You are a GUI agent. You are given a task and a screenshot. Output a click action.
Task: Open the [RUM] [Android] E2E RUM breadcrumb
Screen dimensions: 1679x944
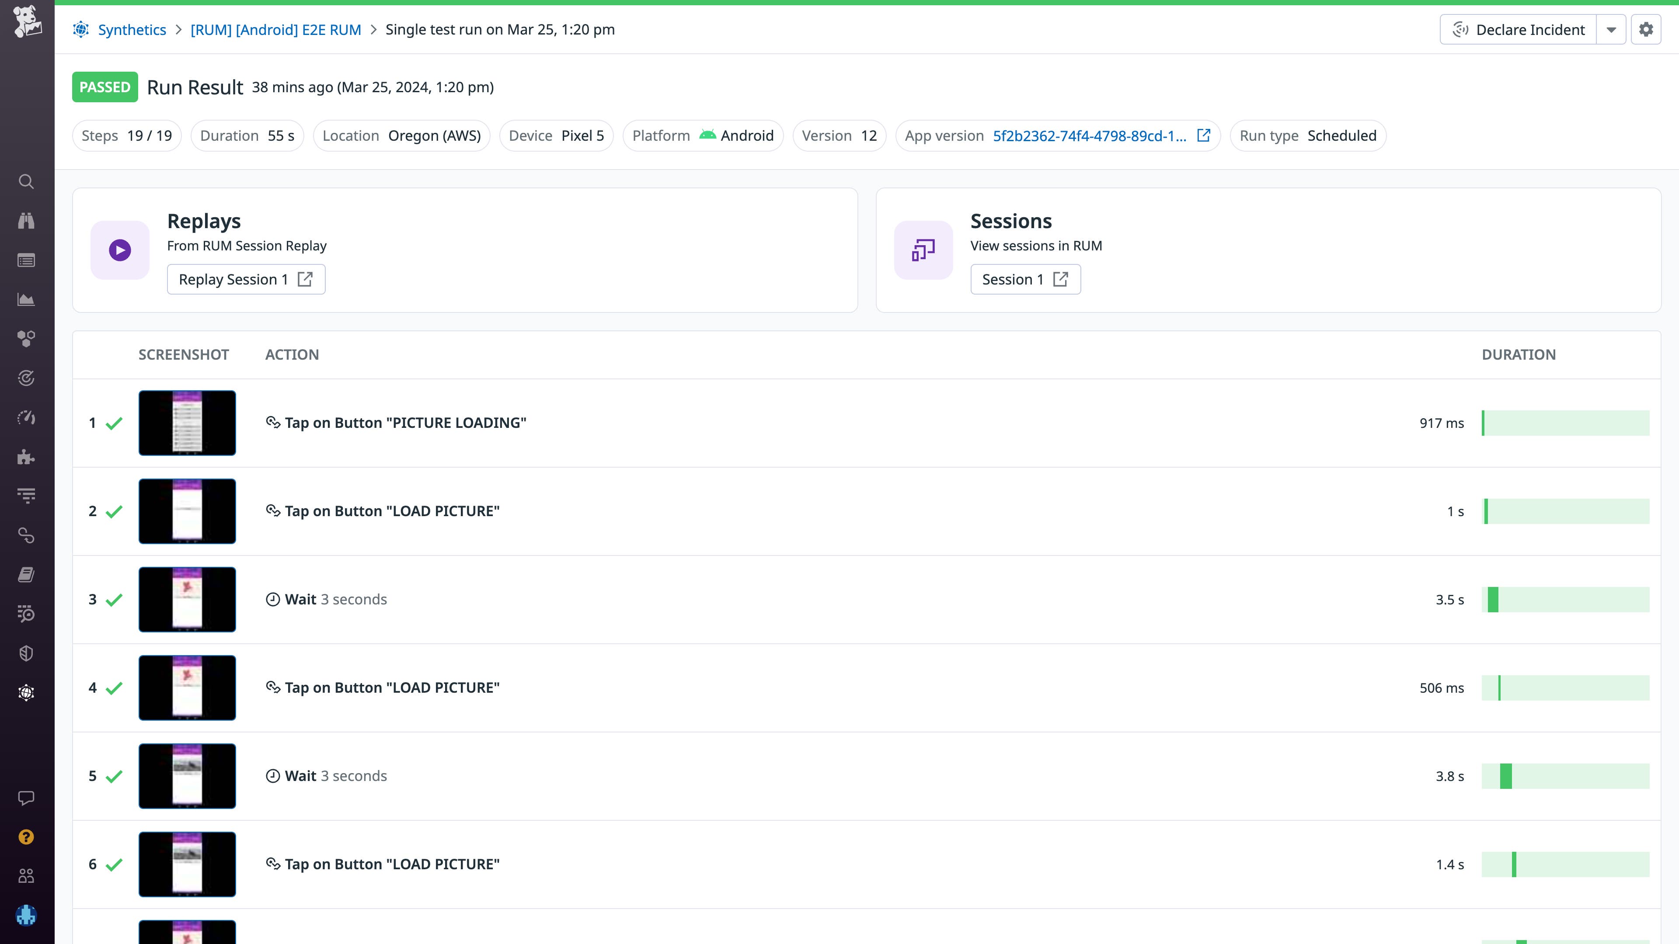(x=276, y=29)
